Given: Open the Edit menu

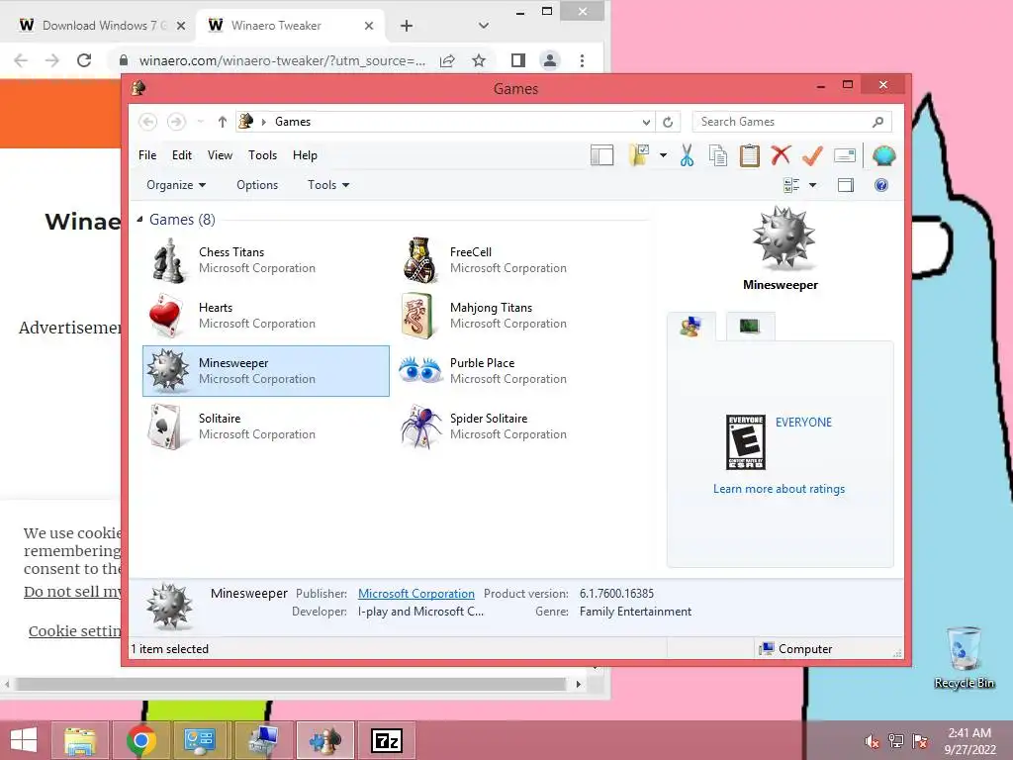Looking at the screenshot, I should (x=182, y=155).
